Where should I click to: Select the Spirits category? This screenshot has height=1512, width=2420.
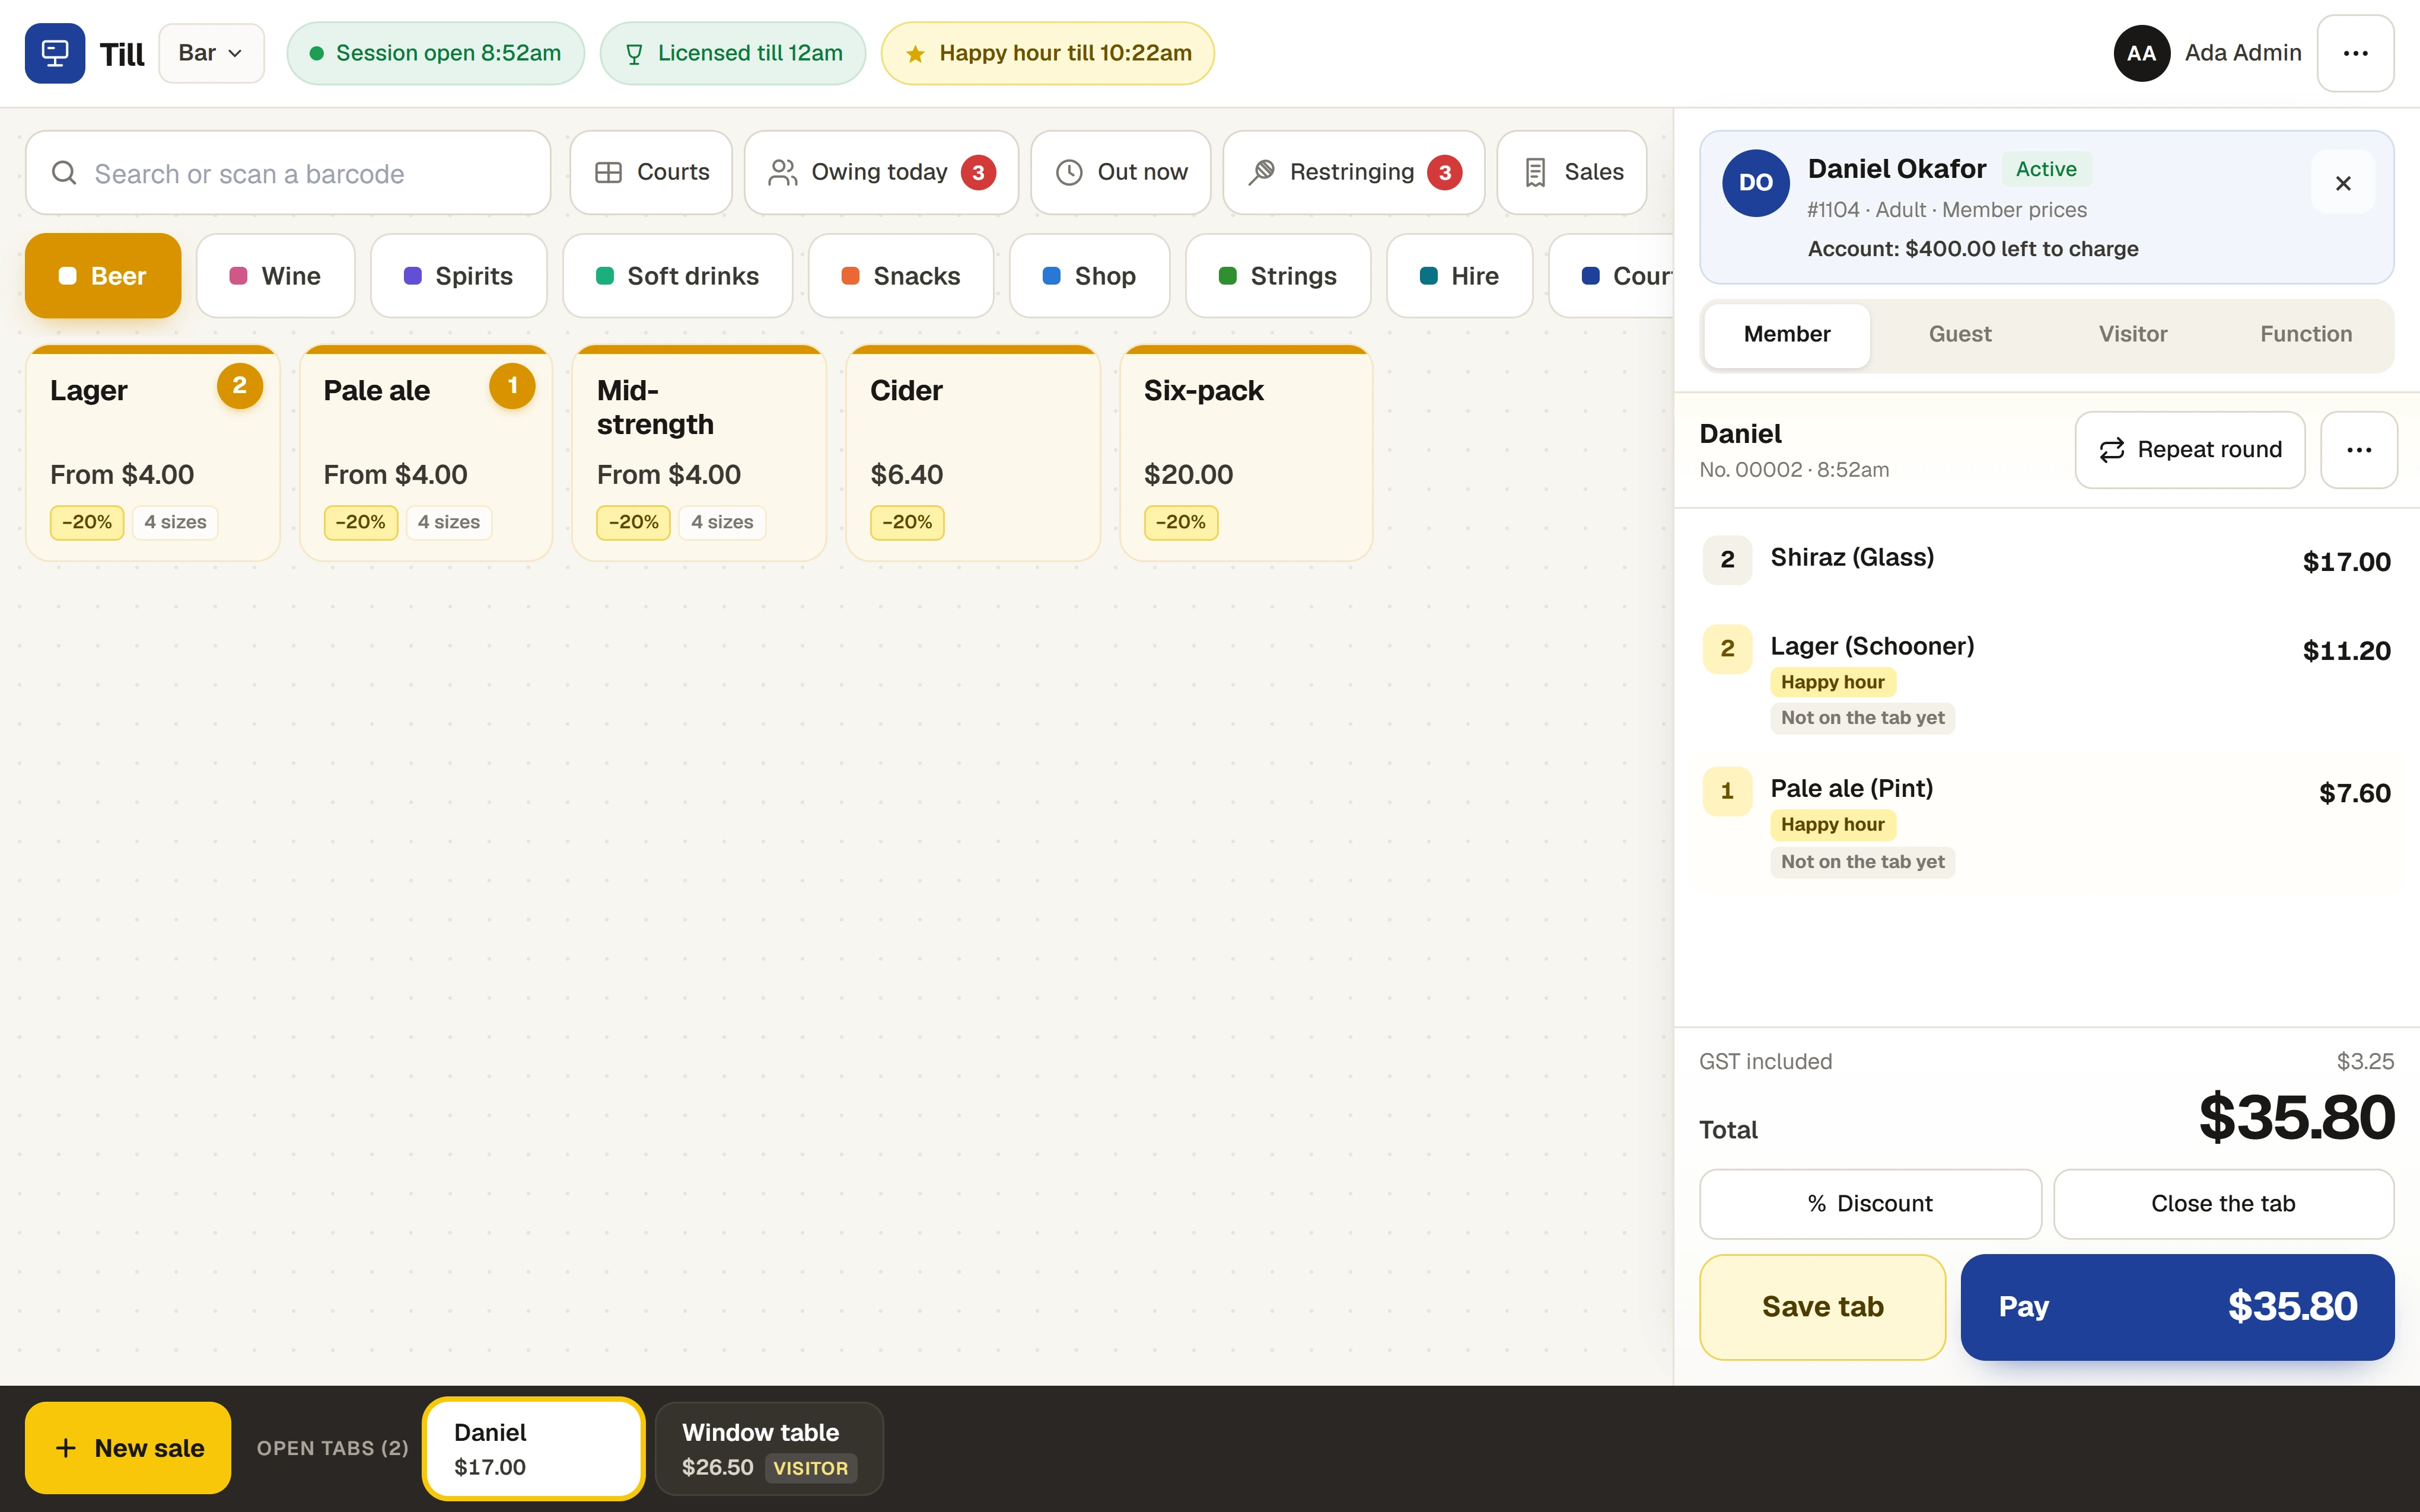point(459,276)
